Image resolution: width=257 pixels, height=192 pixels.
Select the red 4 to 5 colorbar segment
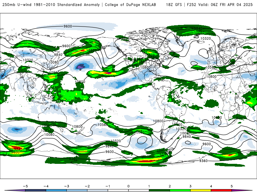(x=221, y=190)
